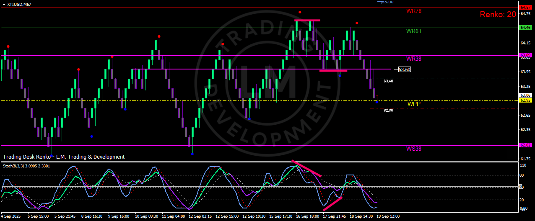Click the WS38 support label
The width and height of the screenshot is (535, 221).
point(413,149)
